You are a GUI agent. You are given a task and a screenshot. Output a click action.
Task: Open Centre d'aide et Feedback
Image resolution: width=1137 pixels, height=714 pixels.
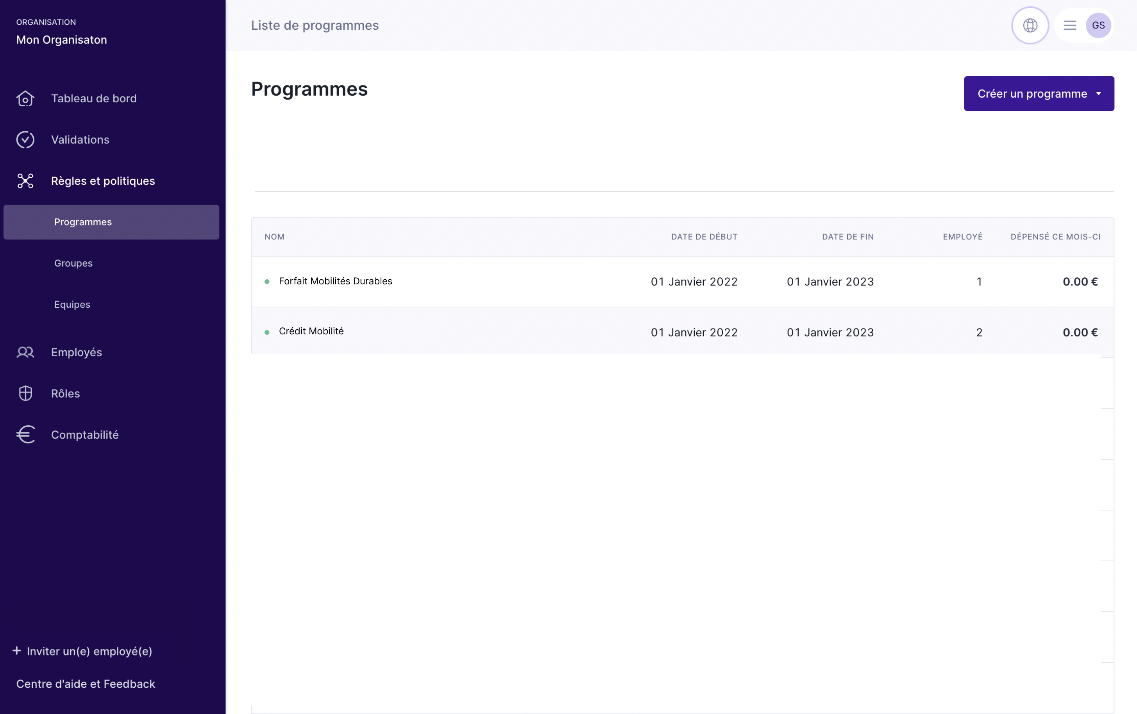pyautogui.click(x=86, y=684)
